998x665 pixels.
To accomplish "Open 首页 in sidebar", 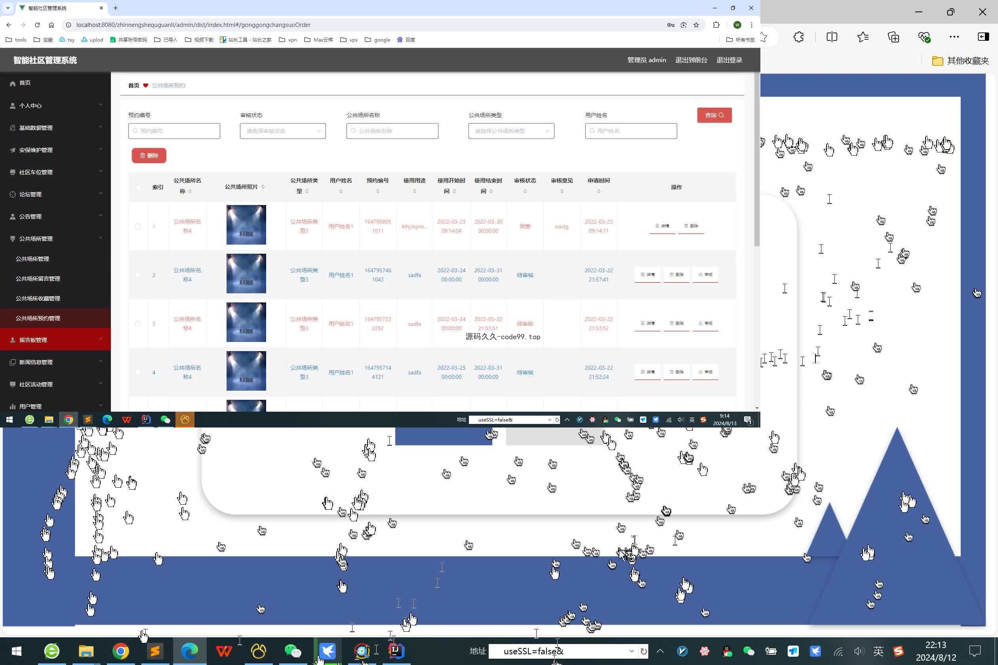I will 55,83.
